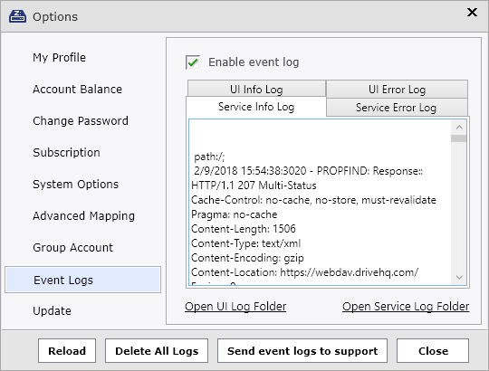Switch to the UI Error Log tab

pyautogui.click(x=397, y=90)
